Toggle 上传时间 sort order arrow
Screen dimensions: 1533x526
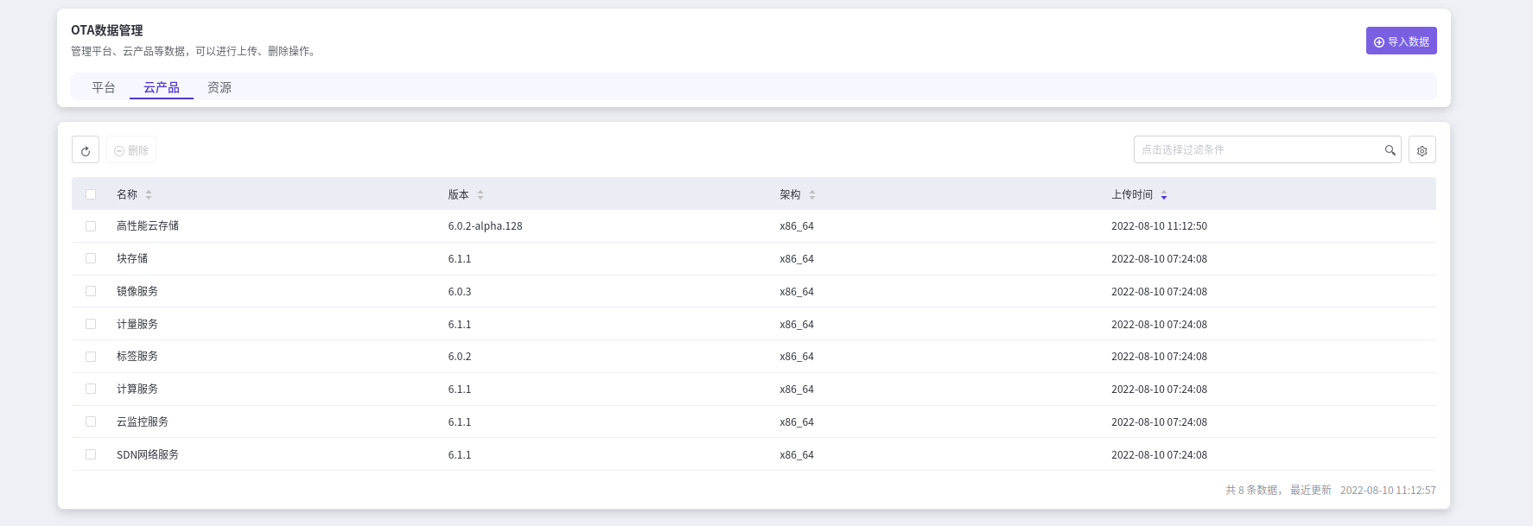click(x=1164, y=195)
